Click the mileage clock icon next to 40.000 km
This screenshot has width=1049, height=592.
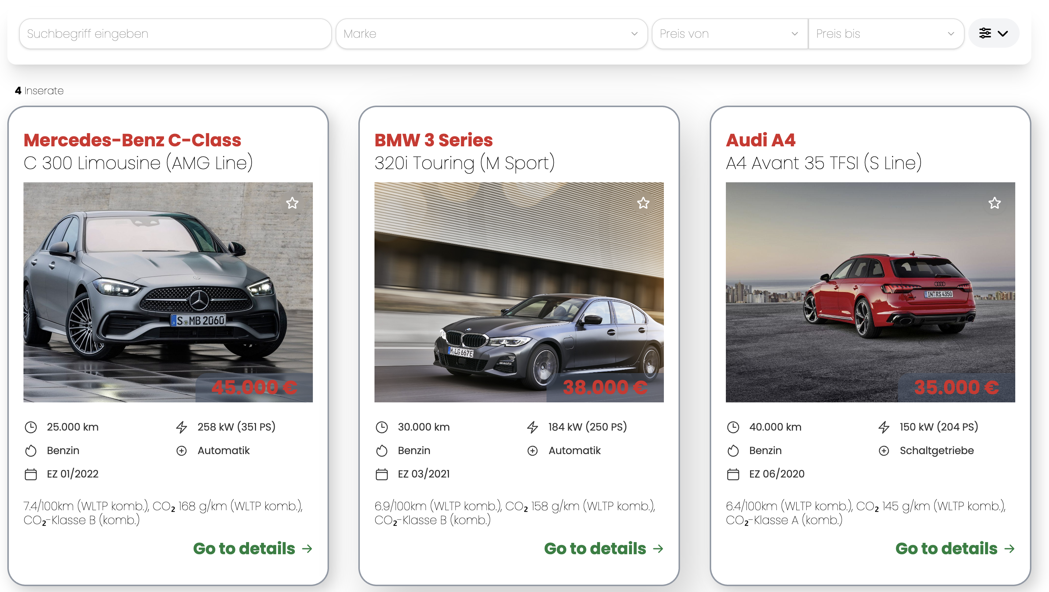[732, 427]
